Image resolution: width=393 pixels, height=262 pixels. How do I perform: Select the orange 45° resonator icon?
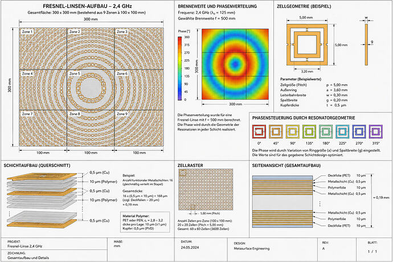click(276, 132)
